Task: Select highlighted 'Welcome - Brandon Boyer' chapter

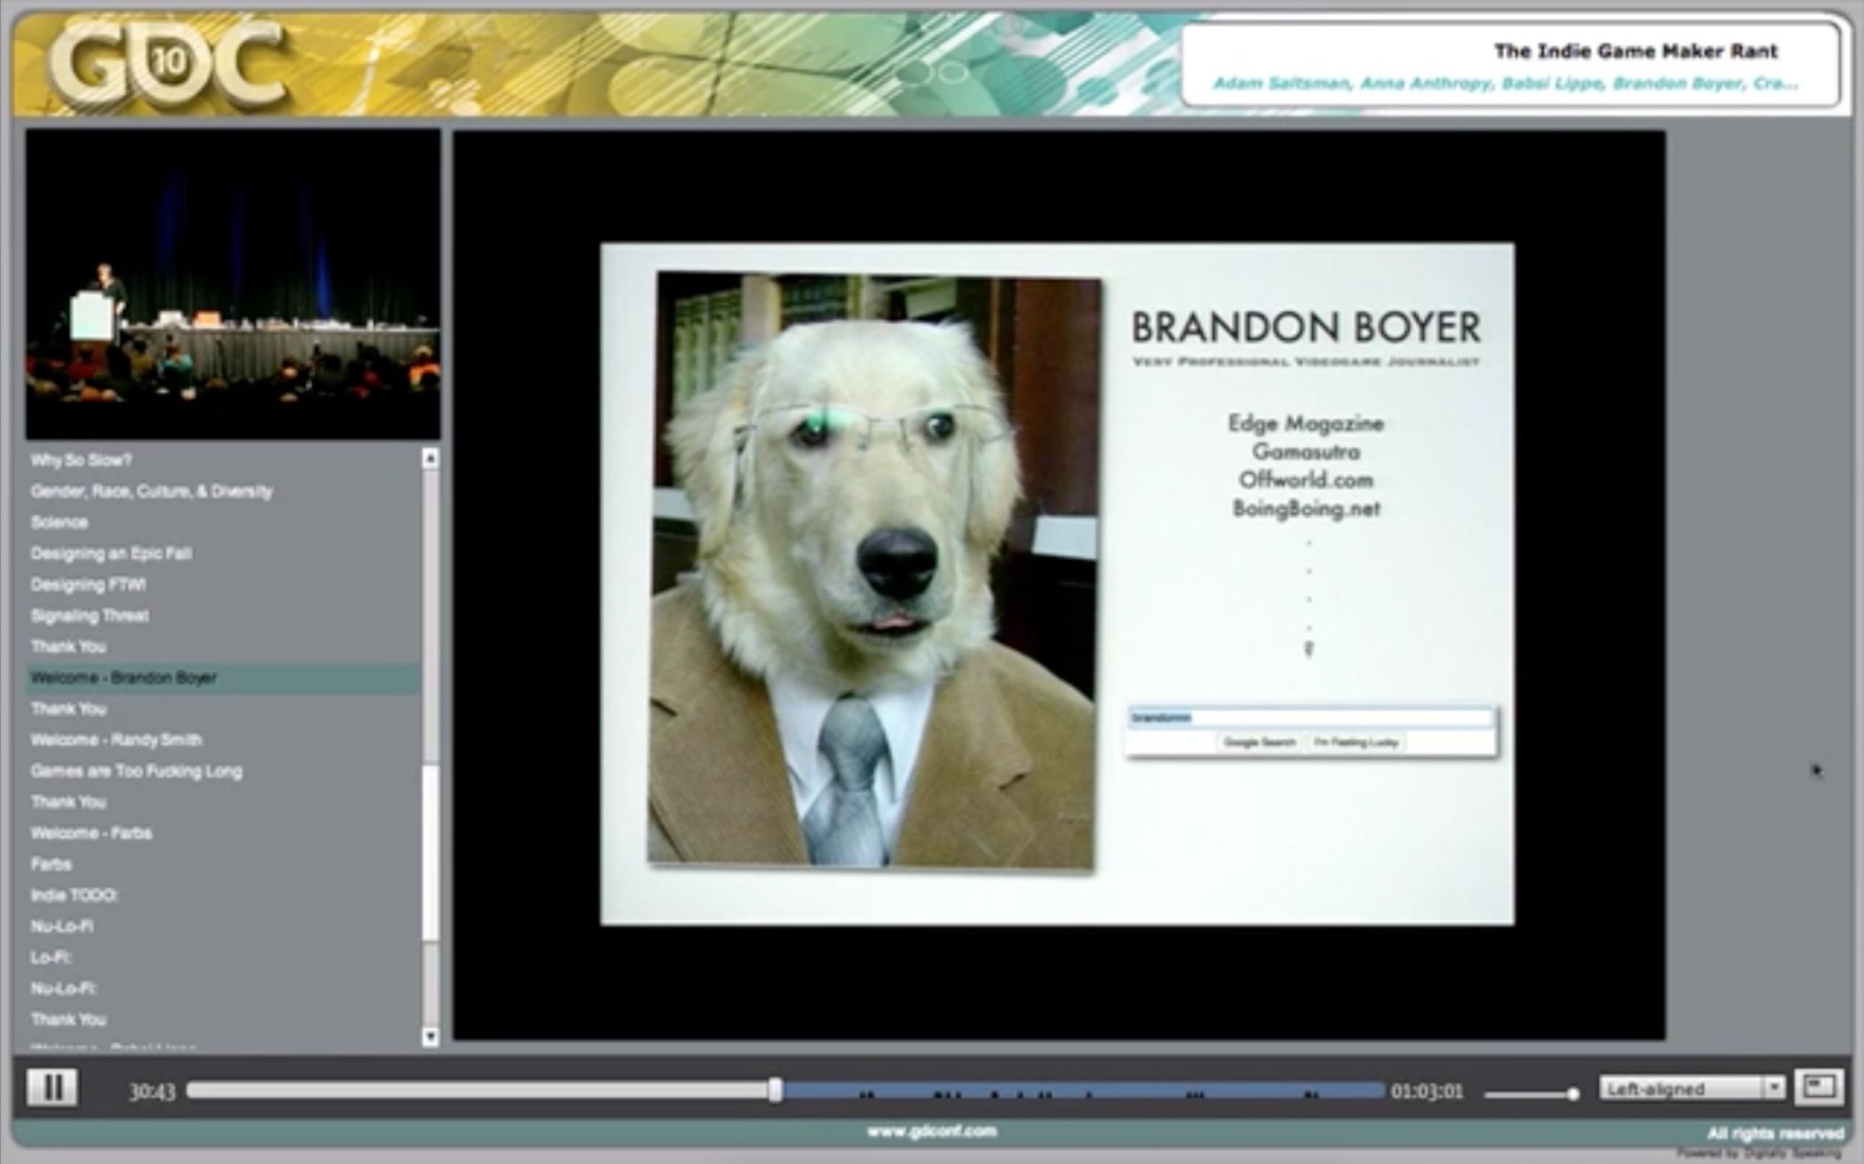Action: coord(223,678)
